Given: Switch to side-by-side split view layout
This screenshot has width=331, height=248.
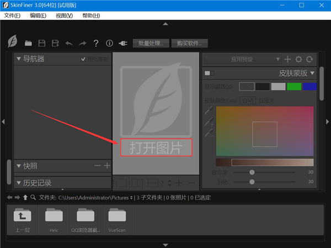Looking at the screenshot, I should 137,182.
